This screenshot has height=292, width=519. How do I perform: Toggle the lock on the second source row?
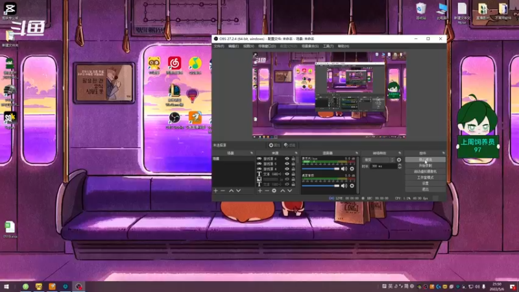(293, 164)
